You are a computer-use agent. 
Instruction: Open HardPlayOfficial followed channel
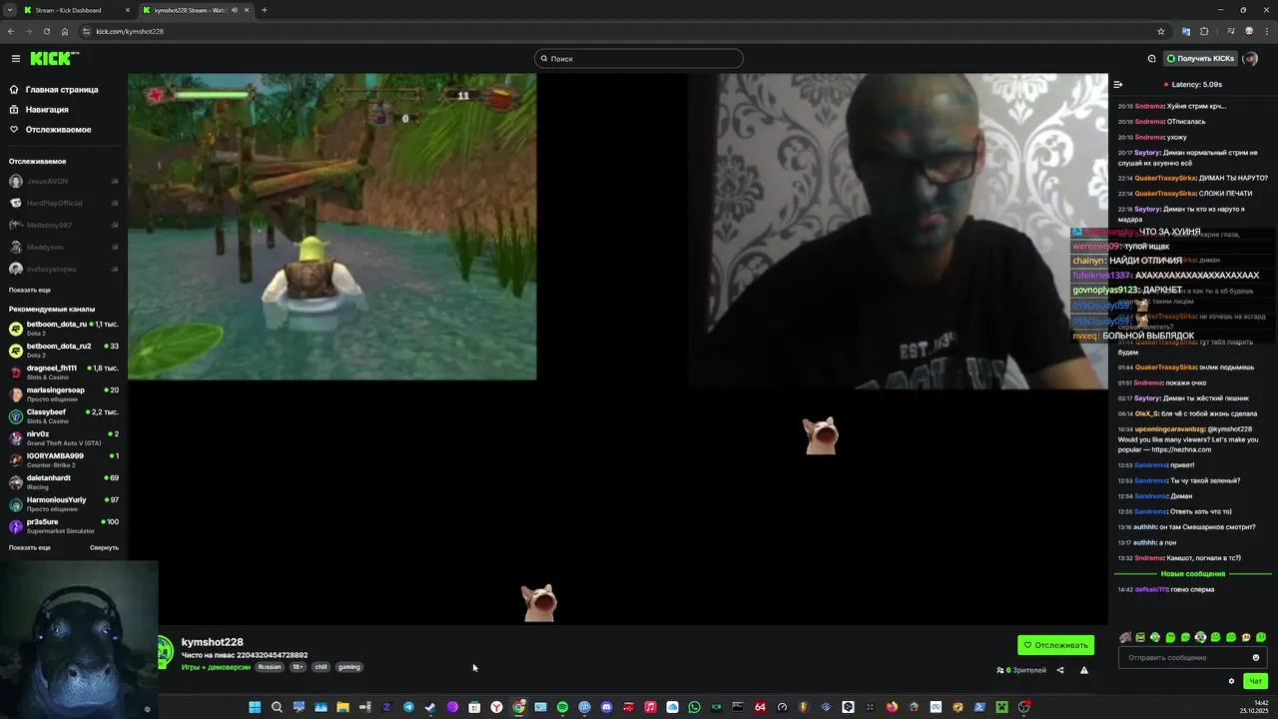(x=64, y=203)
